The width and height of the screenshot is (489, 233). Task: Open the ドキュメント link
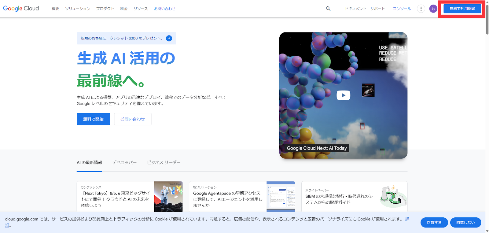355,9
